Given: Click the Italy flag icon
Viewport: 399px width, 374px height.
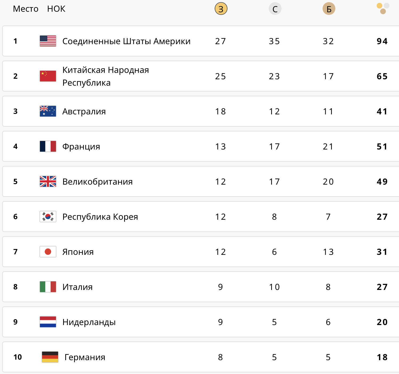Looking at the screenshot, I should [x=48, y=287].
